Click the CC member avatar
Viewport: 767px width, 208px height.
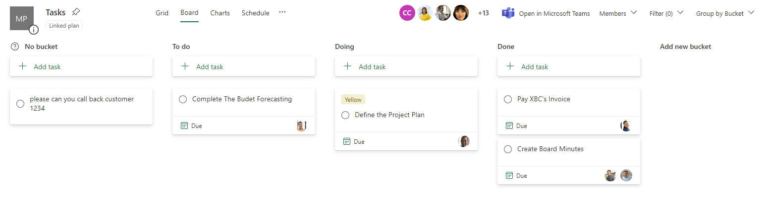(x=407, y=13)
